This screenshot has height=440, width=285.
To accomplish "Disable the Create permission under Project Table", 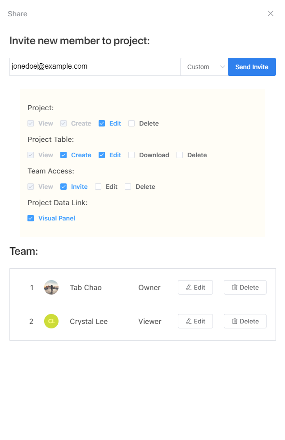I will pyautogui.click(x=63, y=154).
